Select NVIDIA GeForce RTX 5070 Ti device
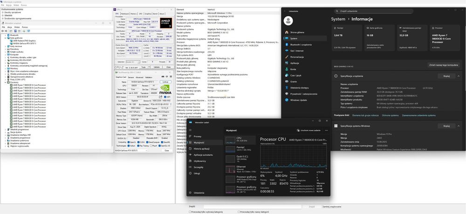The width and height of the screenshot is (466, 214). (24, 43)
